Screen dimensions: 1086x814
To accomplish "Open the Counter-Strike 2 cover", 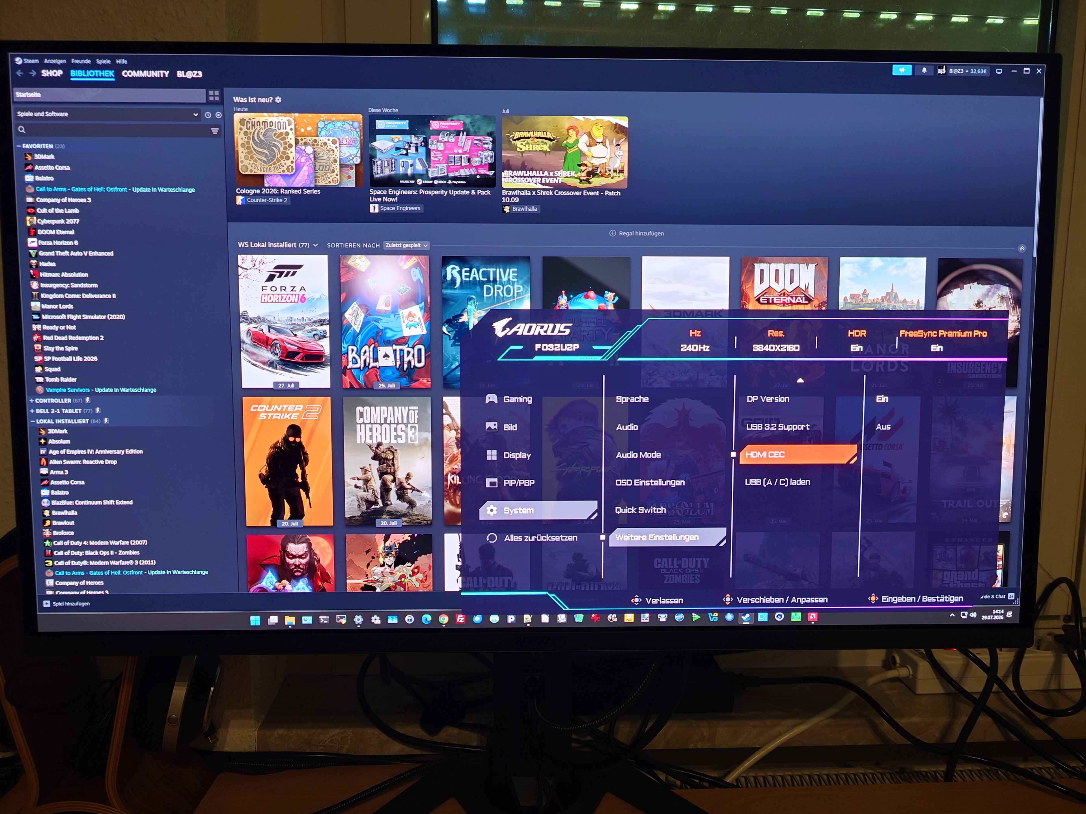I will click(288, 462).
